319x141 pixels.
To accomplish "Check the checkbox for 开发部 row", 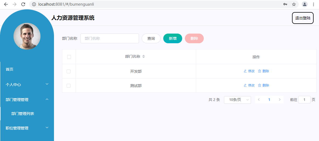I will (69, 71).
